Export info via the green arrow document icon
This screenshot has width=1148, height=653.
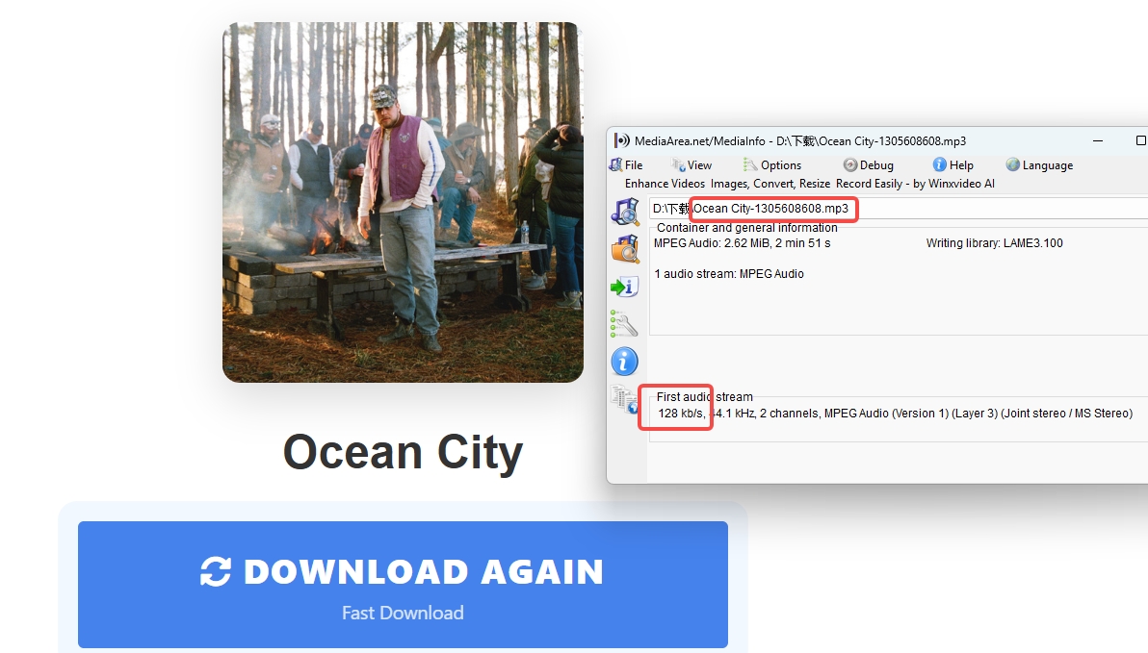coord(625,286)
